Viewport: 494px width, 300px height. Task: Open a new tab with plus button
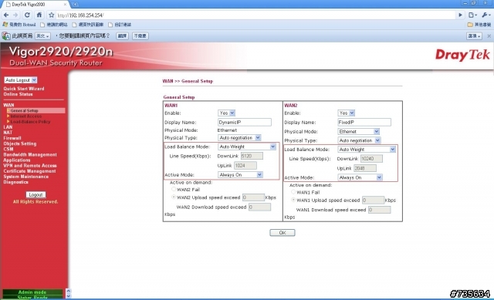click(76, 5)
